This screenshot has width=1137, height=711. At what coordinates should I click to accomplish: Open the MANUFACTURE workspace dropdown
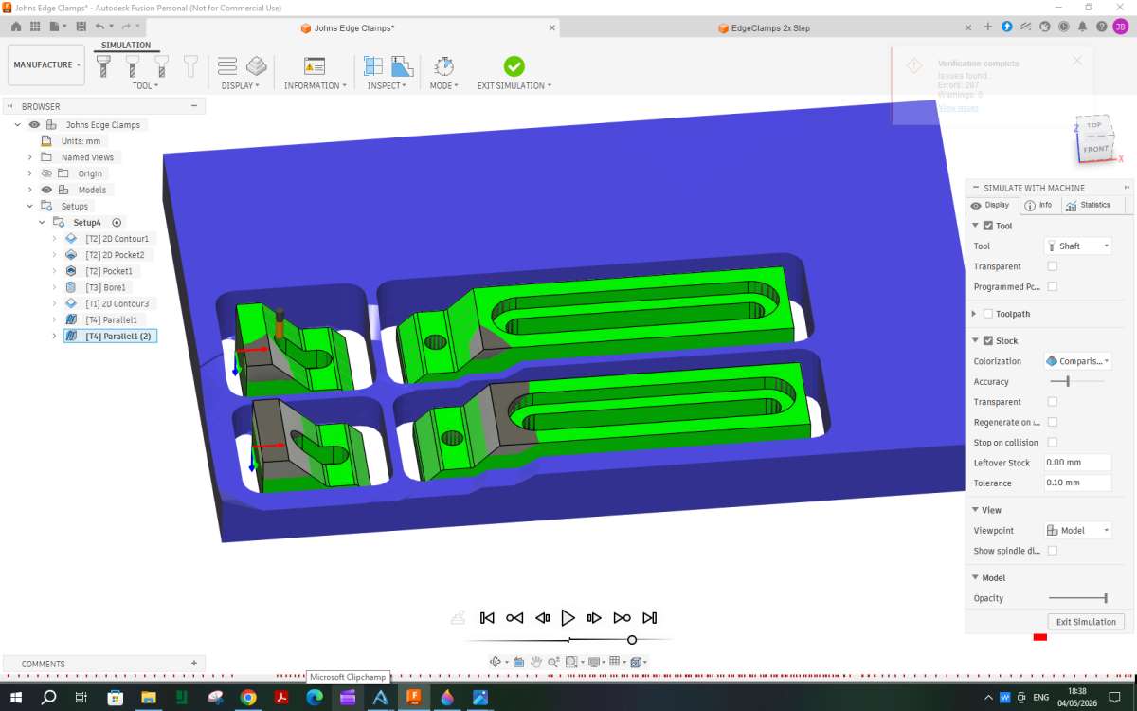[x=46, y=64]
